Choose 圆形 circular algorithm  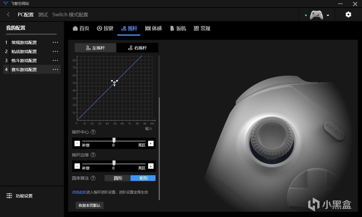point(117,178)
